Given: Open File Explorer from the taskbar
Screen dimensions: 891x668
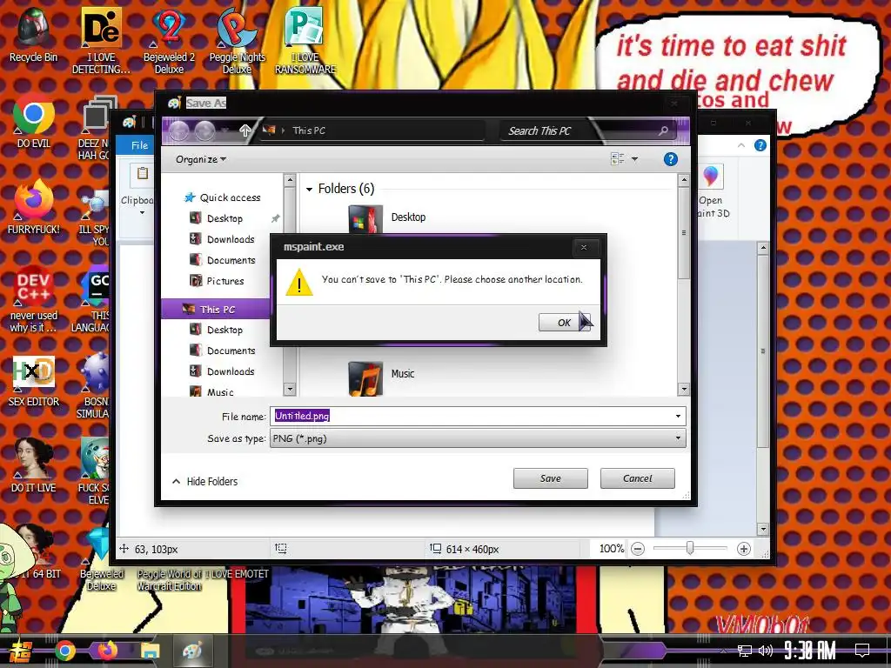Looking at the screenshot, I should click(x=150, y=651).
